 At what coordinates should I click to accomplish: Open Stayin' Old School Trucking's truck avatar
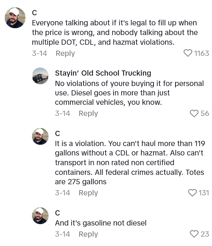click(40, 76)
